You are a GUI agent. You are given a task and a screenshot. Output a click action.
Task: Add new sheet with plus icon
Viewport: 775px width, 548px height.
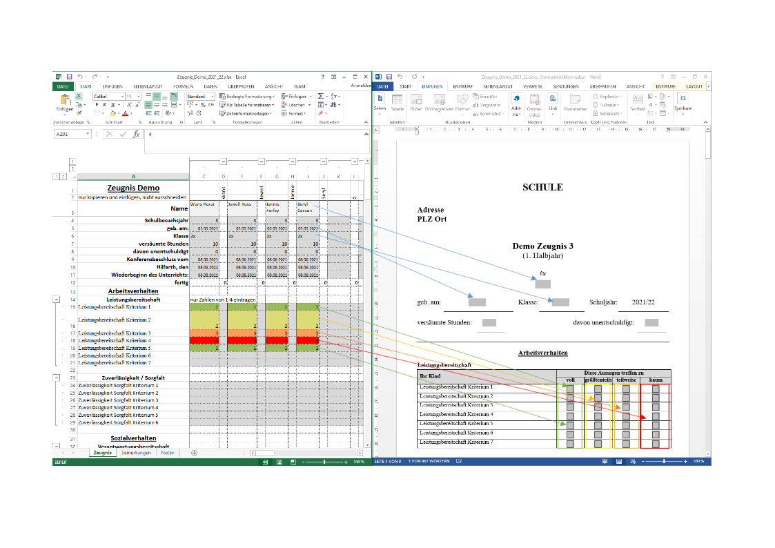click(194, 453)
